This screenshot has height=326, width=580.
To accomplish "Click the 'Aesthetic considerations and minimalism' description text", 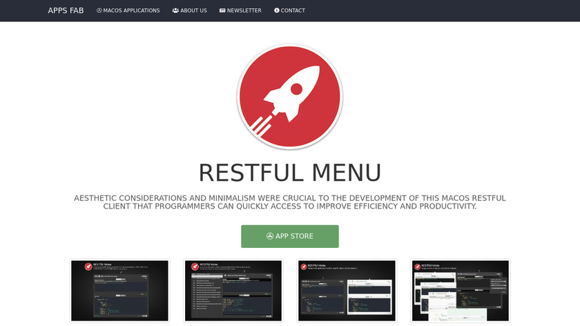I will point(290,202).
